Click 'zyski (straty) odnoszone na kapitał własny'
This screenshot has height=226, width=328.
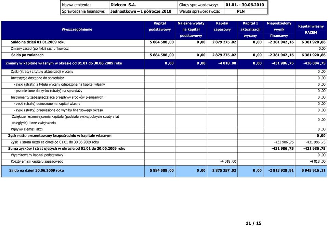(x=47, y=104)
